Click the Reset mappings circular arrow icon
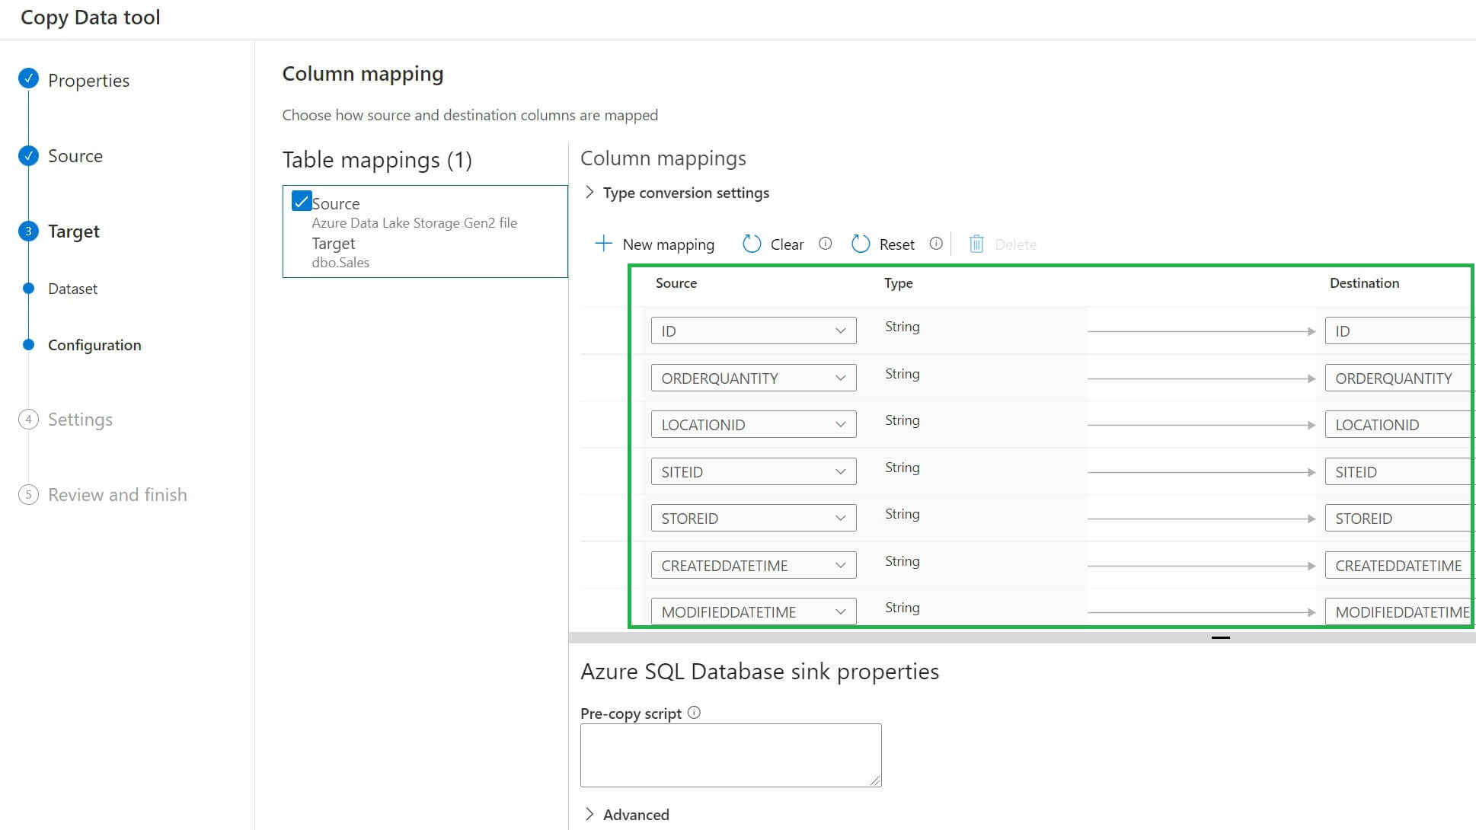 click(861, 244)
